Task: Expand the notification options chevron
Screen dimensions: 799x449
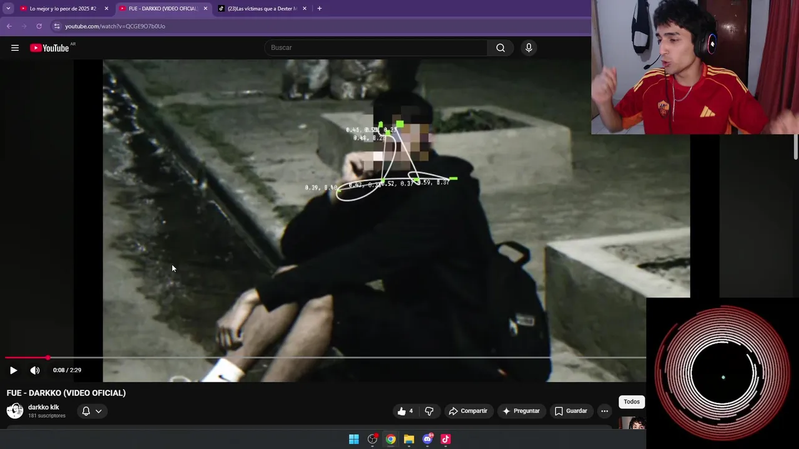Action: (x=99, y=411)
